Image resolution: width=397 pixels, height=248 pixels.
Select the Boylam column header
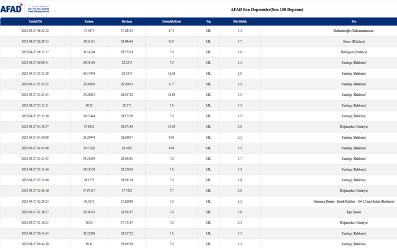[126, 21]
